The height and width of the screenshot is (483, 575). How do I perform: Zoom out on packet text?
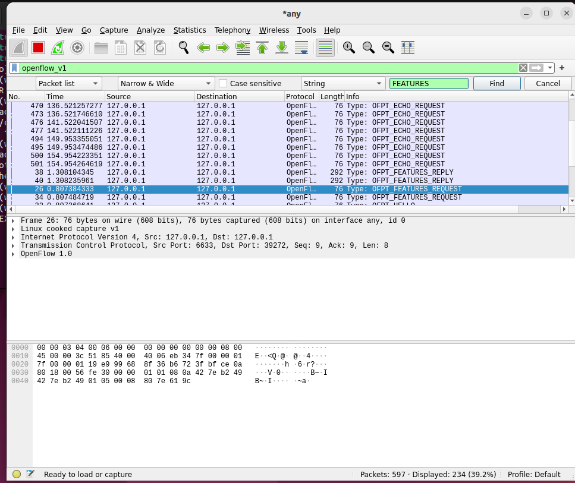(369, 48)
